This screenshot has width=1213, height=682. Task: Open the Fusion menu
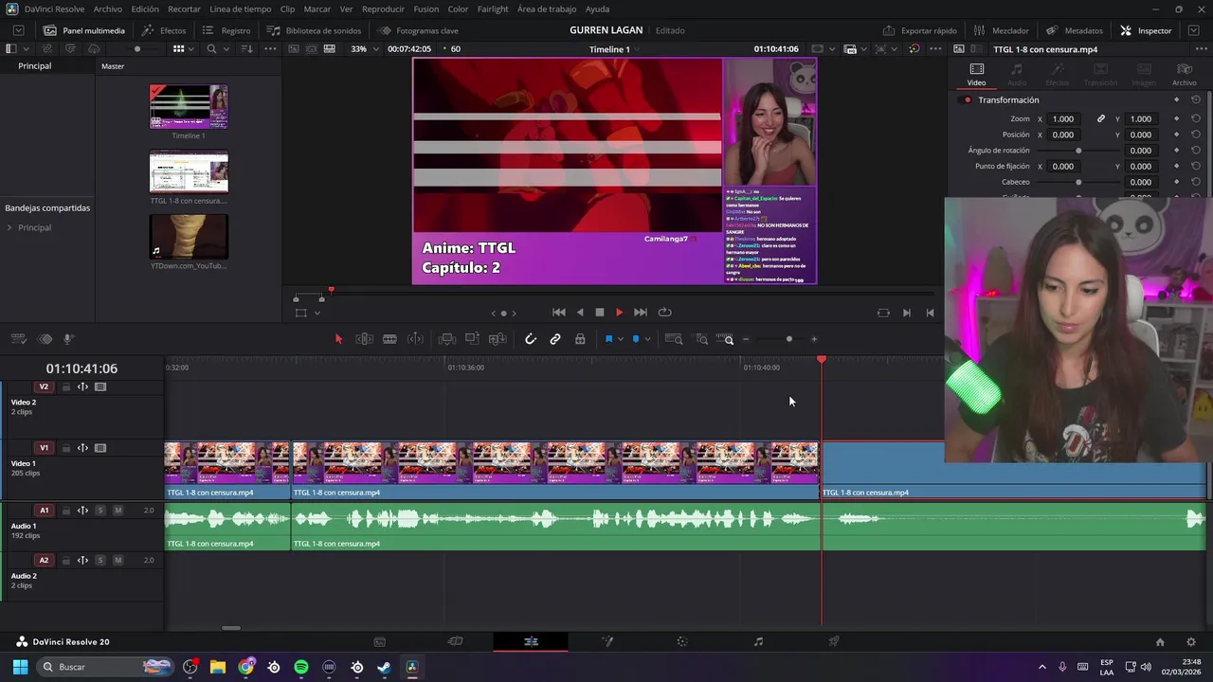click(x=426, y=9)
